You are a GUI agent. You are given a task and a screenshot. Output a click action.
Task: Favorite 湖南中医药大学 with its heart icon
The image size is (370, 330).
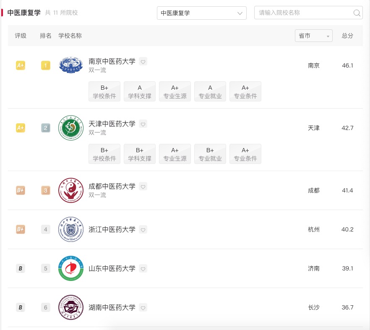143,308
